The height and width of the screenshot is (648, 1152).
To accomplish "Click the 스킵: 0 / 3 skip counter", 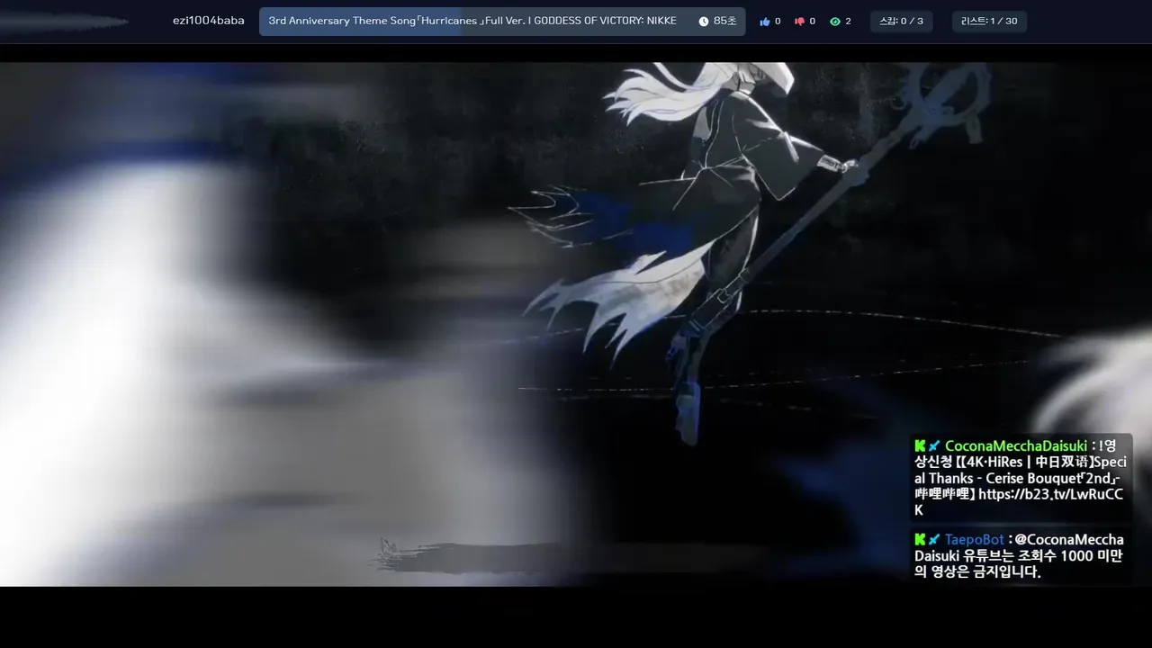I will click(901, 22).
